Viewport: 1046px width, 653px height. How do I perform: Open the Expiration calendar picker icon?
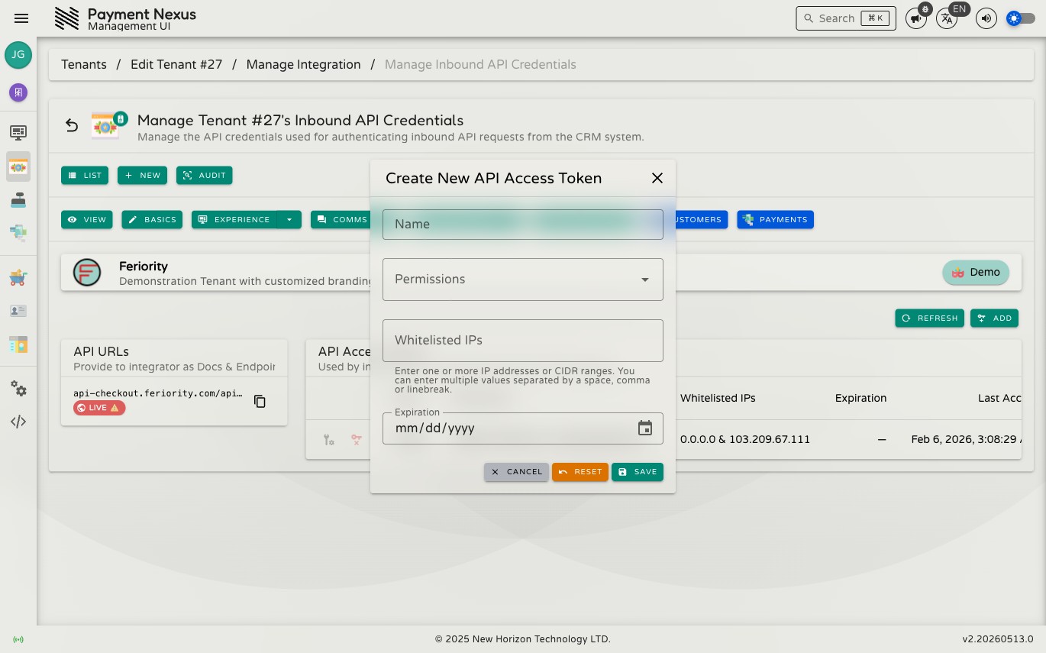645,428
